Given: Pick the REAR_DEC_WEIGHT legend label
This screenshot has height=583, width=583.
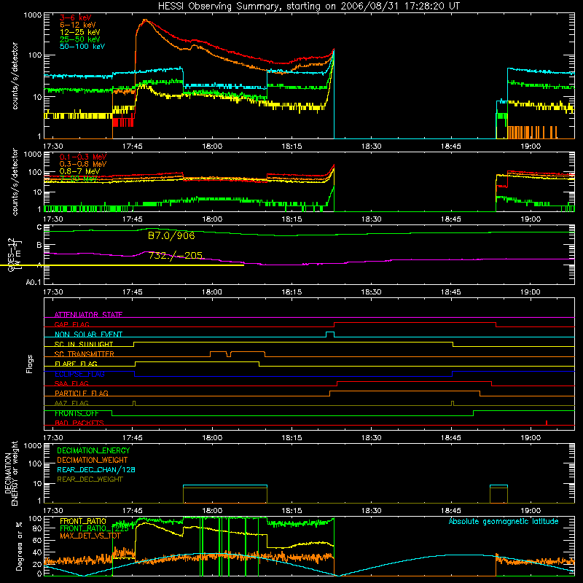Looking at the screenshot, I should click(x=90, y=480).
